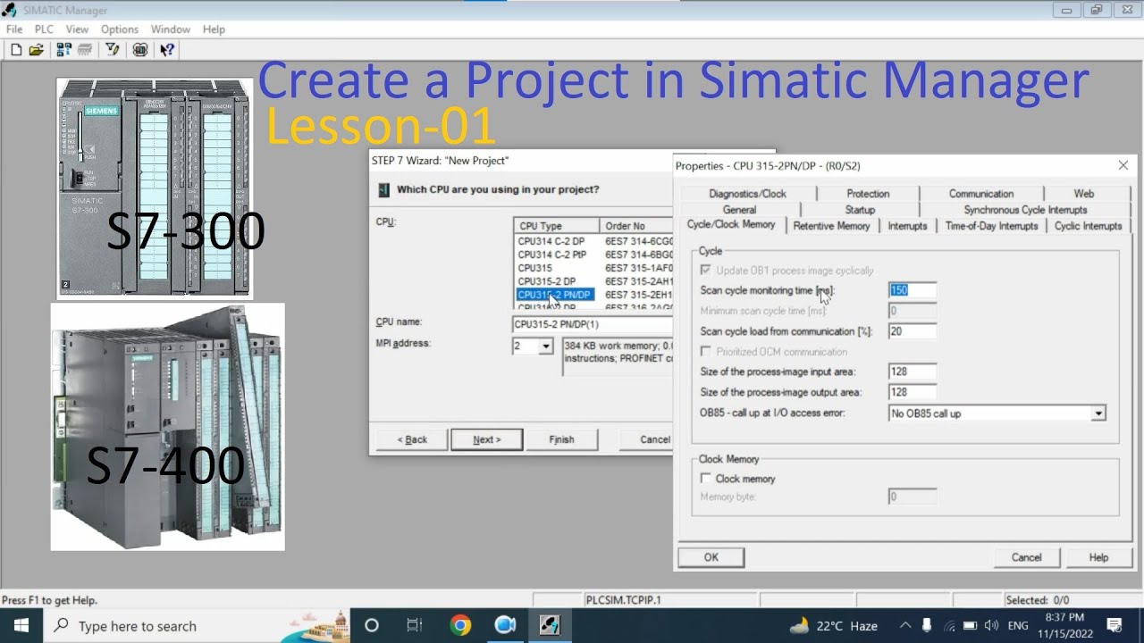Open the Zoom app on taskbar
Viewport: 1144px width, 643px height.
(x=505, y=625)
